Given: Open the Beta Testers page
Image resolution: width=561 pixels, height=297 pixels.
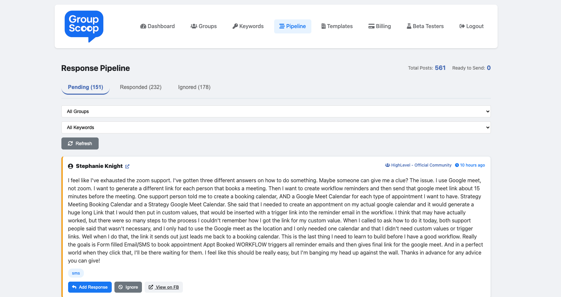Looking at the screenshot, I should tap(425, 26).
